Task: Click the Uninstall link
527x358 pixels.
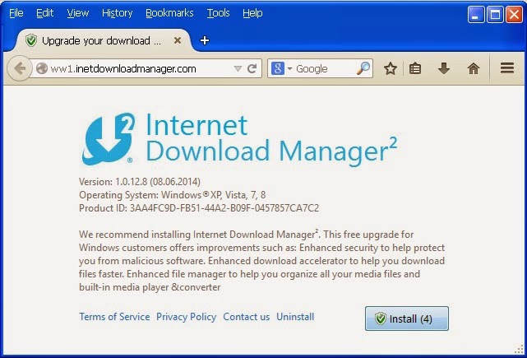Action: click(295, 317)
